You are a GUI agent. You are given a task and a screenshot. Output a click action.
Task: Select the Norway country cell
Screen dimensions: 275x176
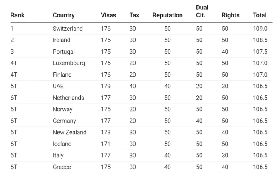tap(62, 109)
